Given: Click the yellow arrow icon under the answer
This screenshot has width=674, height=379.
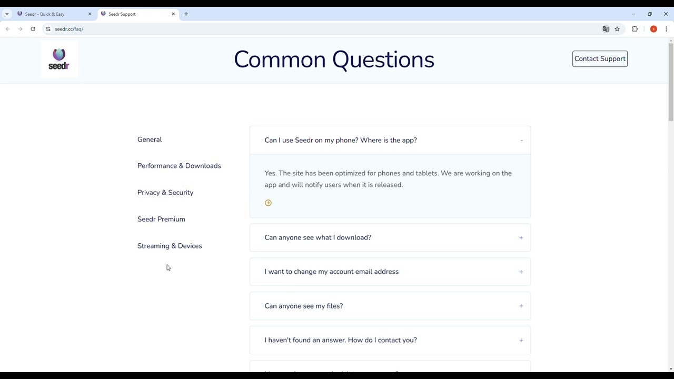Looking at the screenshot, I should click(268, 203).
